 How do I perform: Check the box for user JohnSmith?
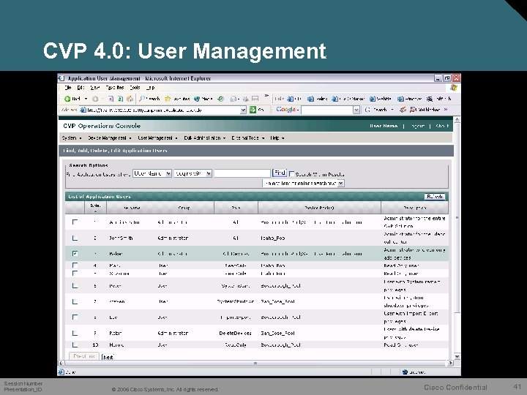[x=75, y=238]
